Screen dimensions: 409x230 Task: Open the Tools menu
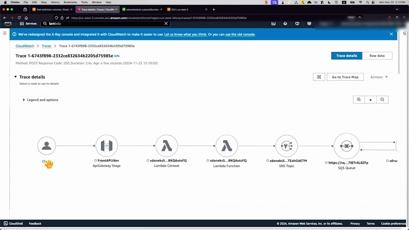point(84,2)
